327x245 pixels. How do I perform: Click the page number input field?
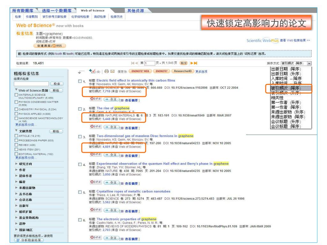point(149,63)
